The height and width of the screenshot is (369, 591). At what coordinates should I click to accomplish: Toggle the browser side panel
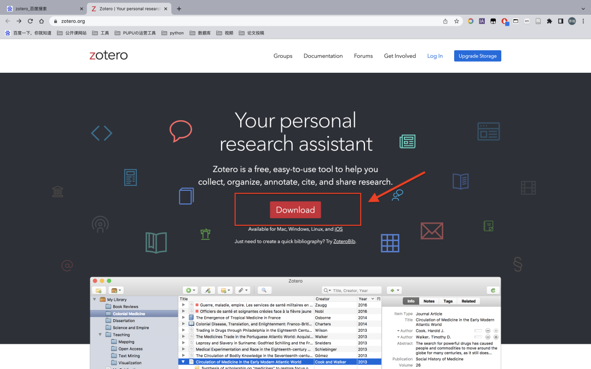pyautogui.click(x=560, y=21)
